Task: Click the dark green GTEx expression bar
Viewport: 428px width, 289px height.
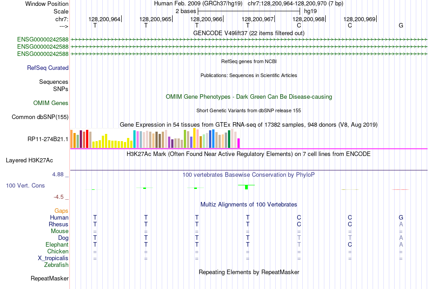Action: 229,139
